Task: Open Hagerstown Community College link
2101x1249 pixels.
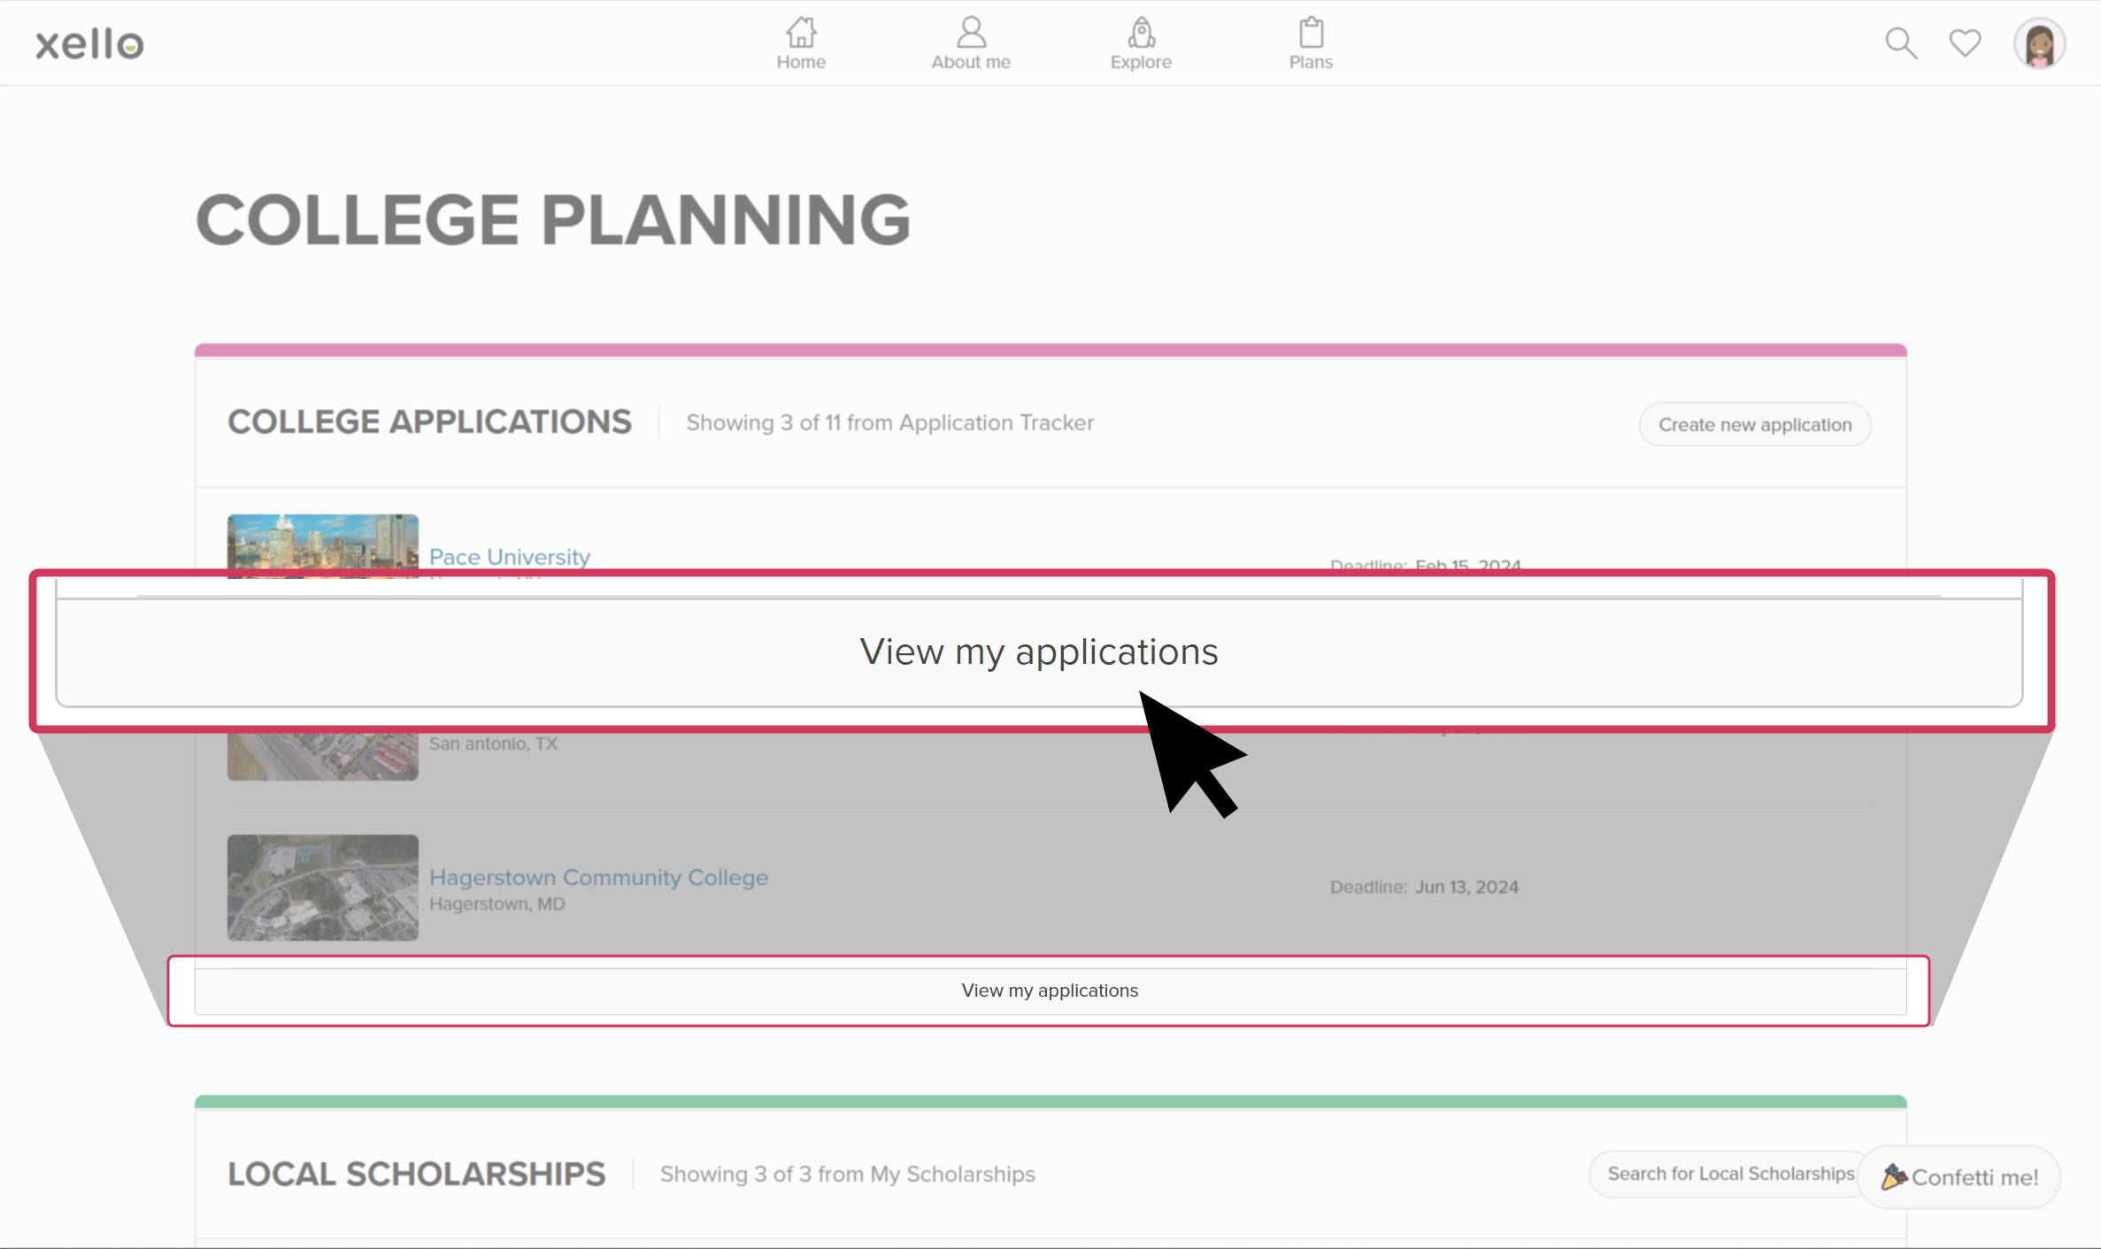Action: 598,877
